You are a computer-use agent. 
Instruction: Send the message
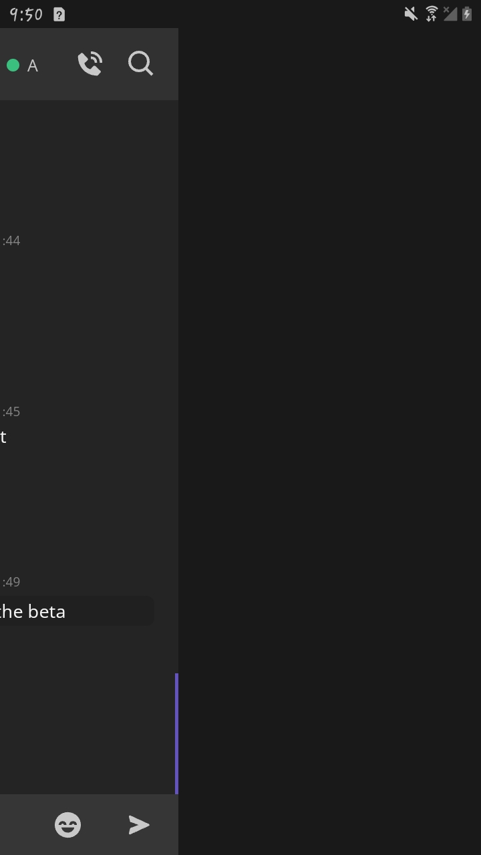coord(138,824)
